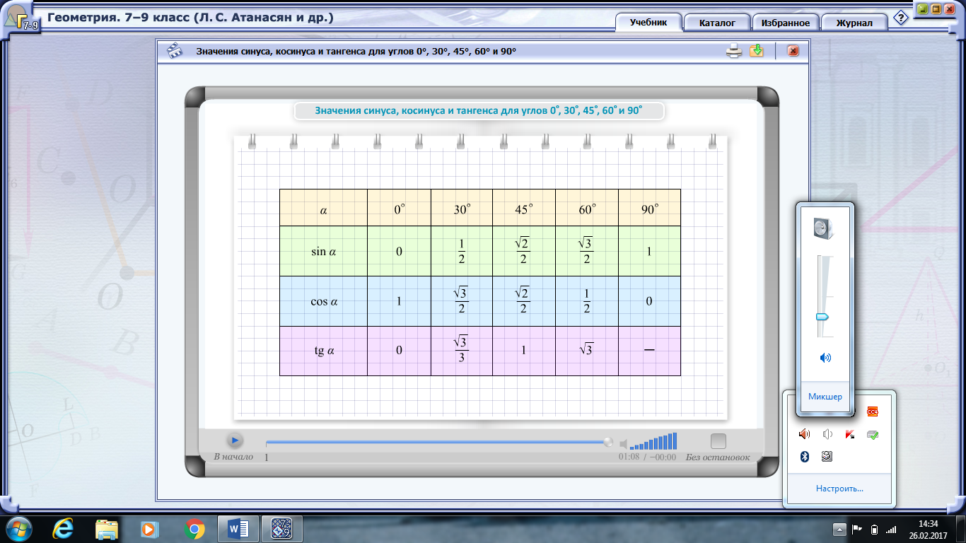Close the lesson panel with red X
Image resolution: width=966 pixels, height=543 pixels.
point(793,51)
